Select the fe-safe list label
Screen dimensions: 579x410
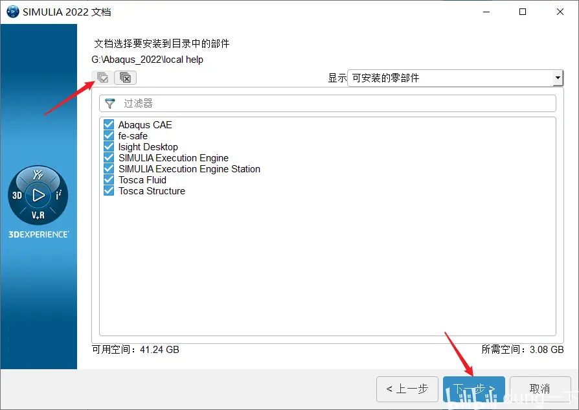point(133,136)
